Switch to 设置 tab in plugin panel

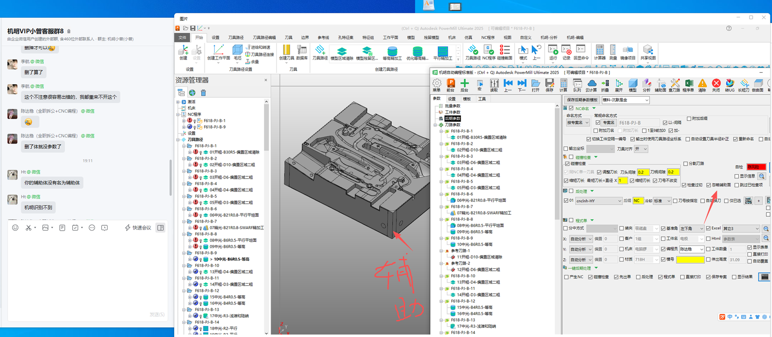click(x=452, y=99)
